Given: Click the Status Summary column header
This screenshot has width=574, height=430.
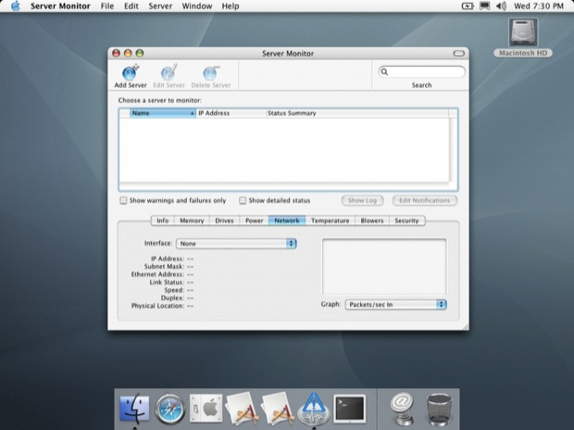Looking at the screenshot, I should [357, 113].
